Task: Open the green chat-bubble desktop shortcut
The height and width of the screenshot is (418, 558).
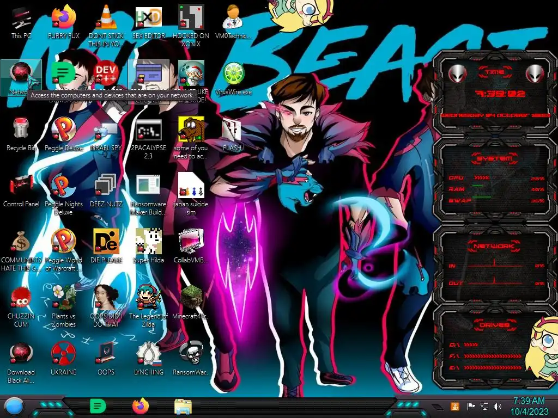Action: click(x=63, y=73)
